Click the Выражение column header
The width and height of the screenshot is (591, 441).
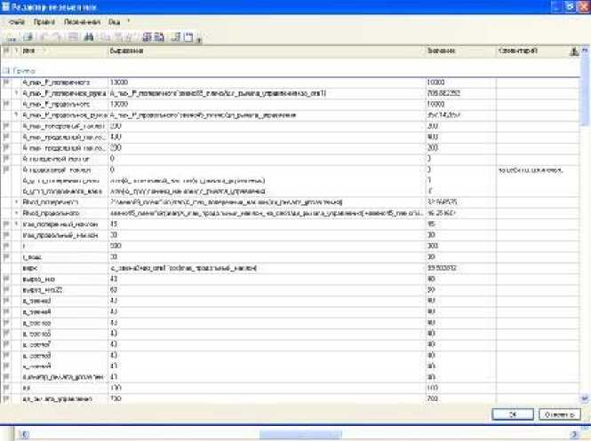tap(267, 51)
